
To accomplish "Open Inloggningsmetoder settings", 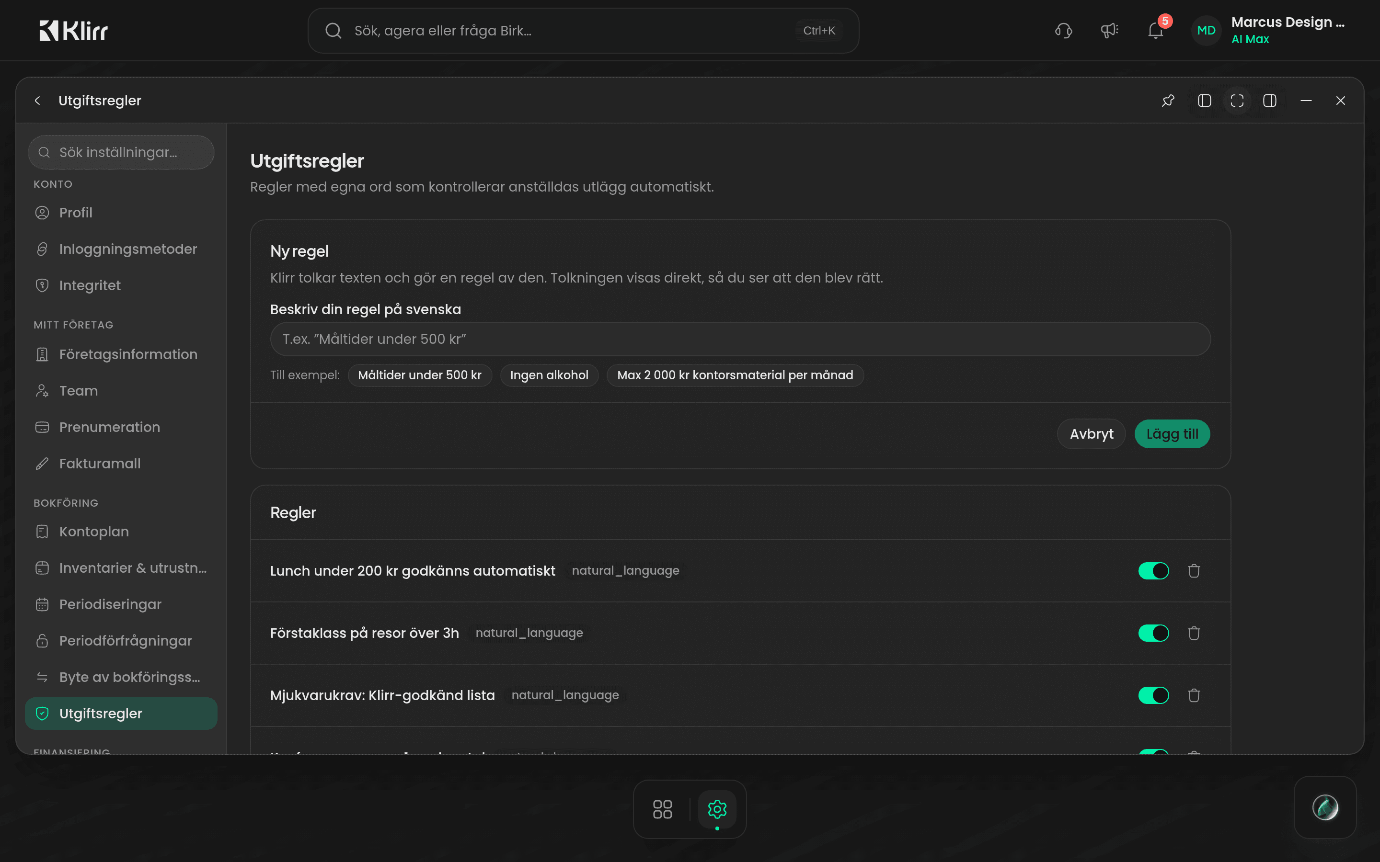I will [x=121, y=249].
